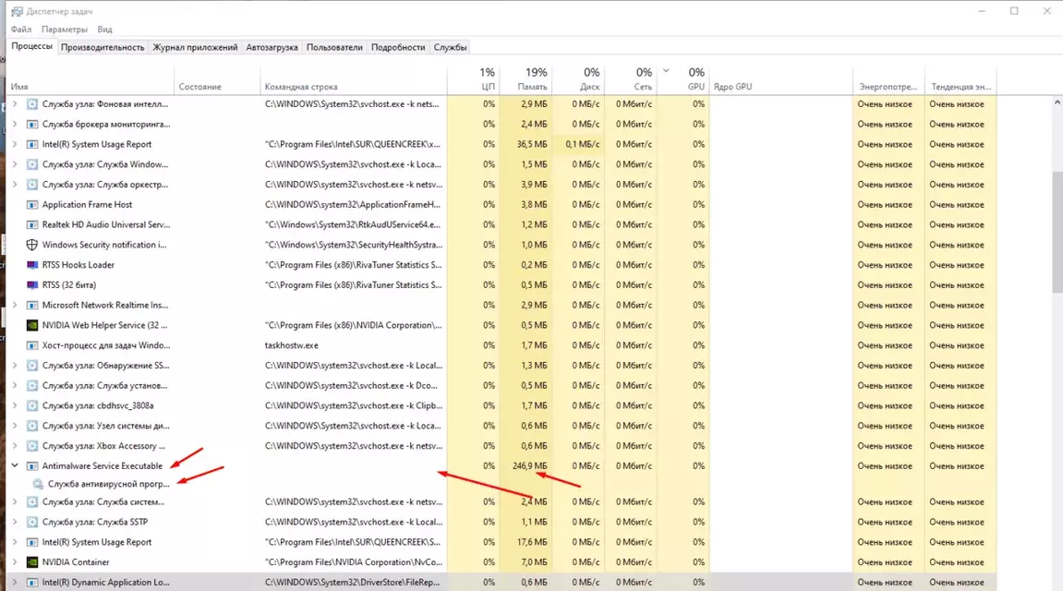Image resolution: width=1063 pixels, height=591 pixels.
Task: Click the 246,9 МБ memory value
Action: tap(529, 465)
